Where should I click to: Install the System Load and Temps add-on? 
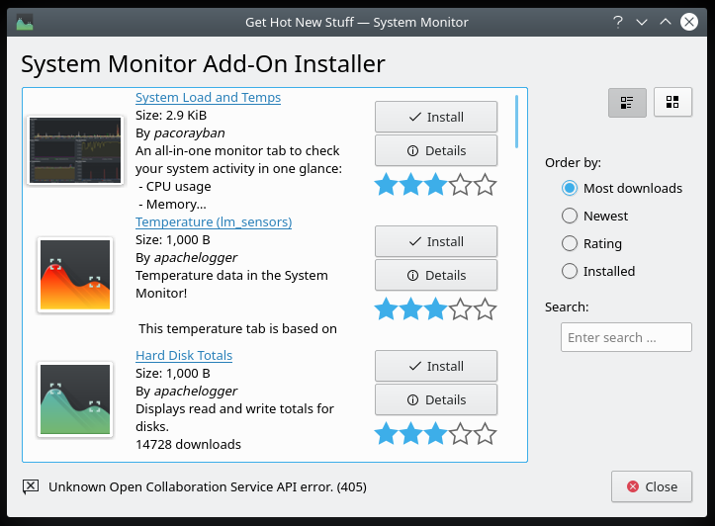pyautogui.click(x=435, y=117)
